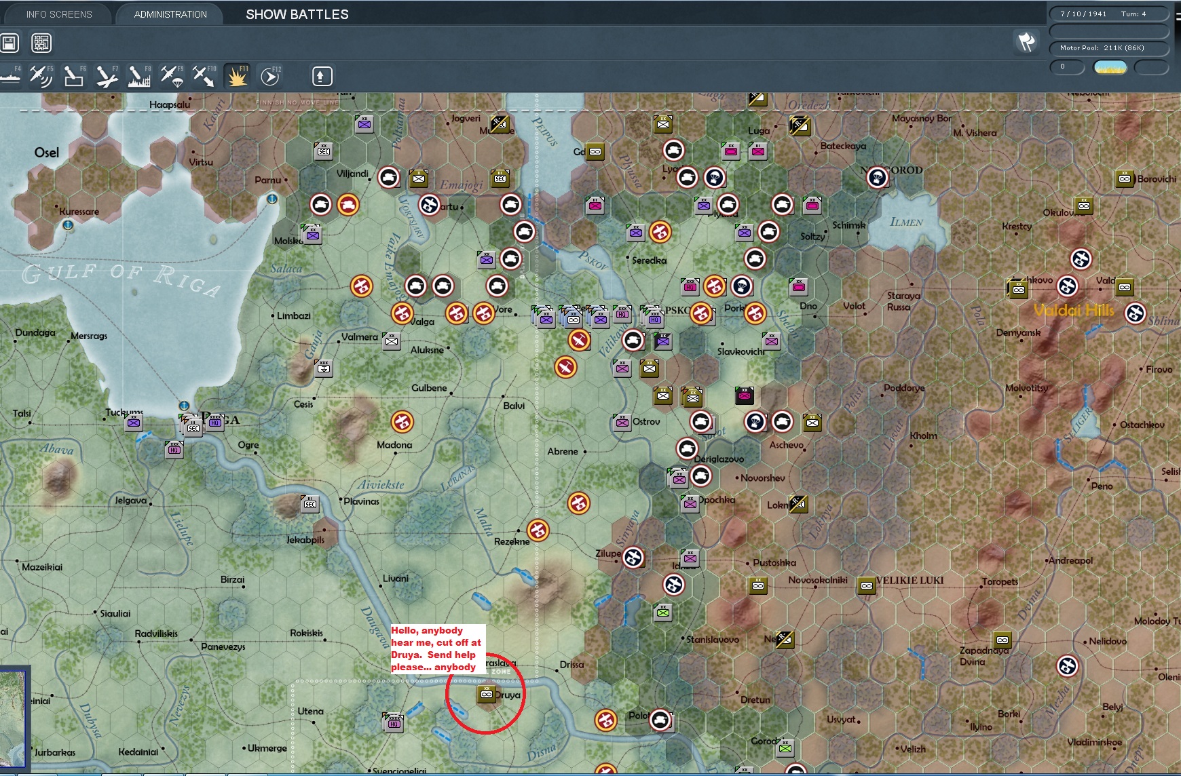Screen dimensions: 1181x776
Task: Select the pink unit above Dno
Action: click(799, 287)
